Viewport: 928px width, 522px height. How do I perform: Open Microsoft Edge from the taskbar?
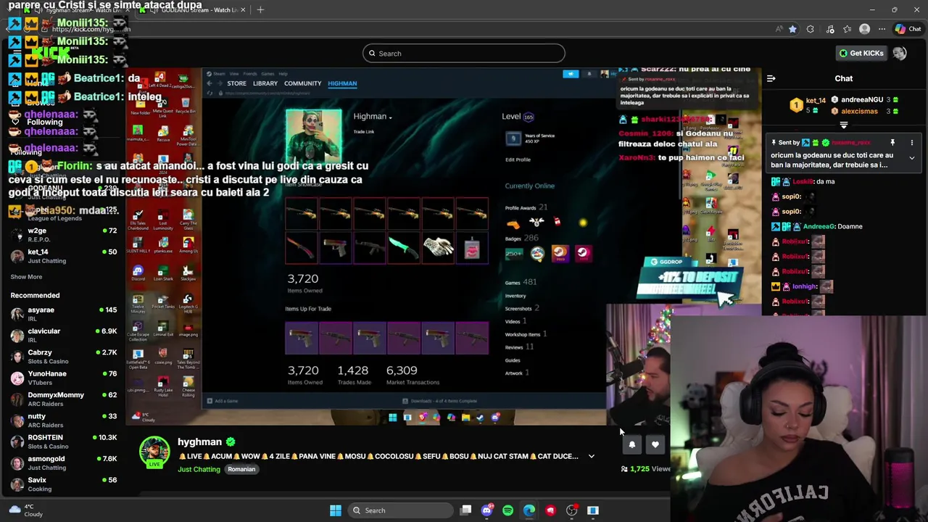[x=529, y=510]
